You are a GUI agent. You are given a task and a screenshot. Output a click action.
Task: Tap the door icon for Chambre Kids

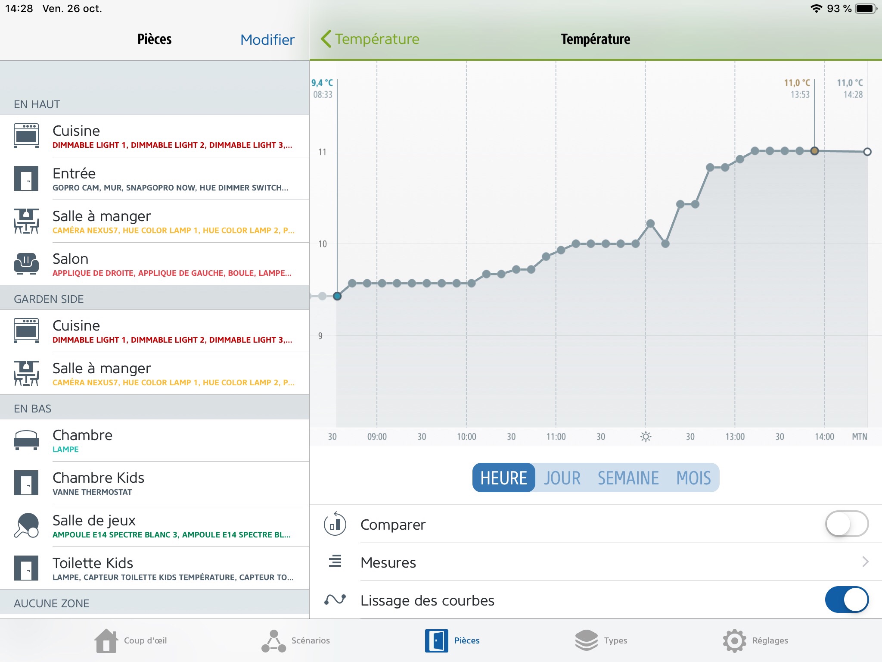pos(26,483)
